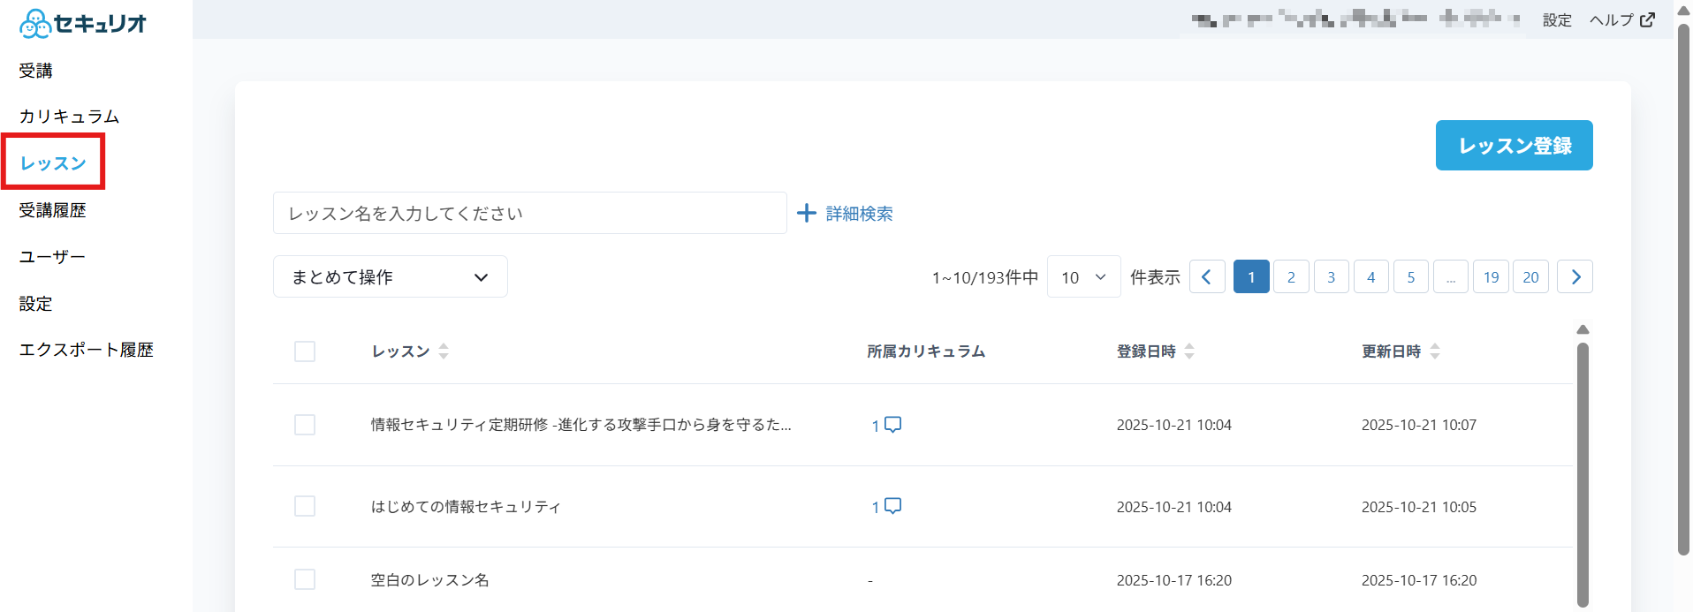The width and height of the screenshot is (1693, 612).
Task: Toggle the select-all checkbox in table header
Action: pyautogui.click(x=305, y=351)
